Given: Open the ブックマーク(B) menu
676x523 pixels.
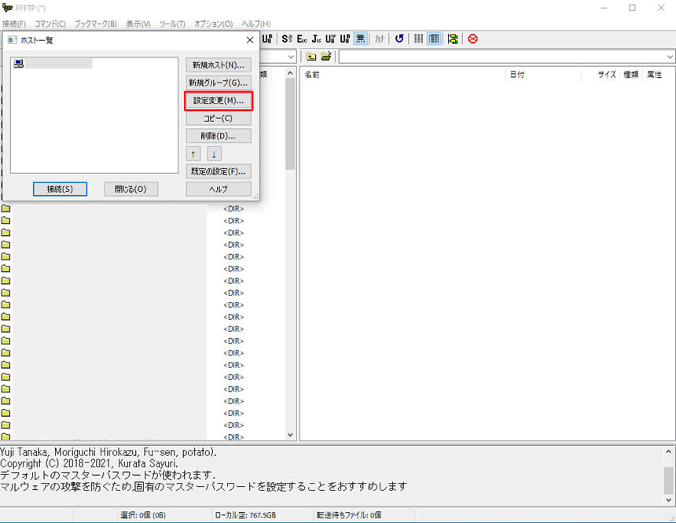Looking at the screenshot, I should (95, 24).
